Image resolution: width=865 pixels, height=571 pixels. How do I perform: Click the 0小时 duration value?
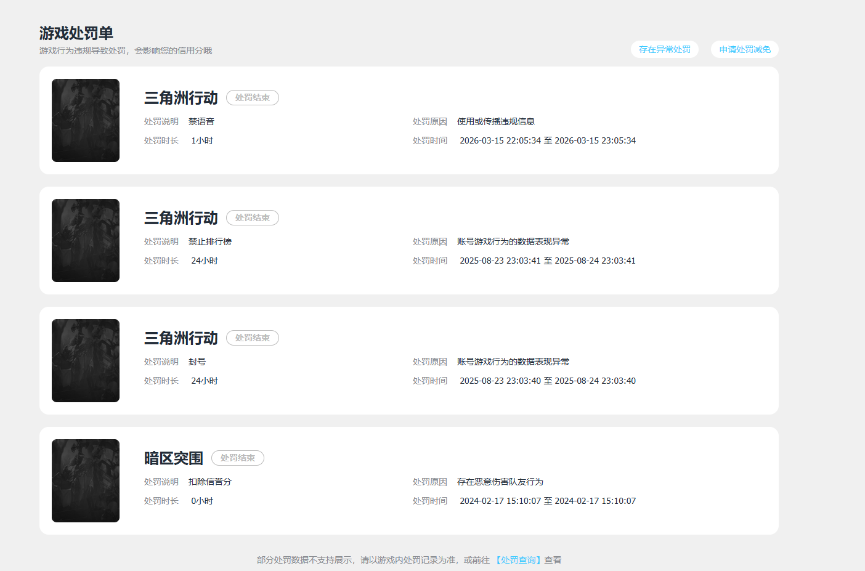click(x=202, y=501)
